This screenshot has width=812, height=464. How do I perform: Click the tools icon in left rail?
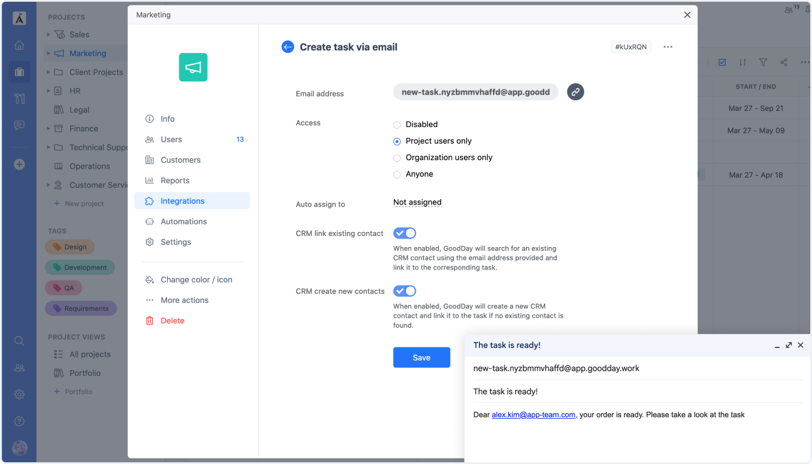(x=19, y=99)
